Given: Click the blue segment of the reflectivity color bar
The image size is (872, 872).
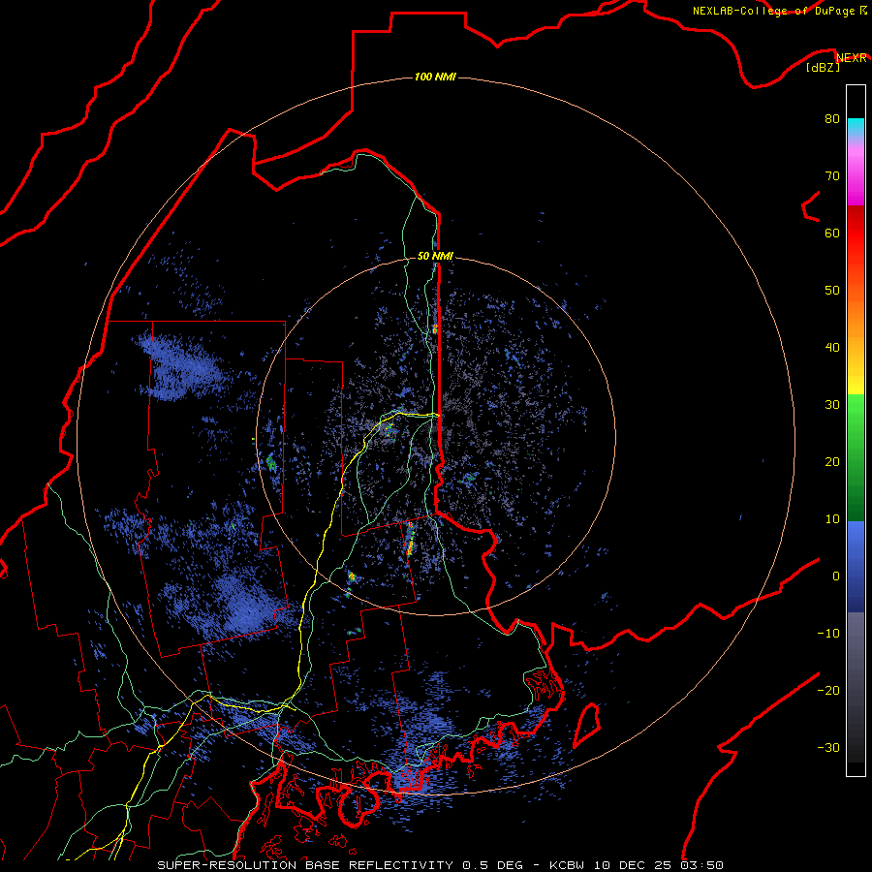Looking at the screenshot, I should point(856,567).
